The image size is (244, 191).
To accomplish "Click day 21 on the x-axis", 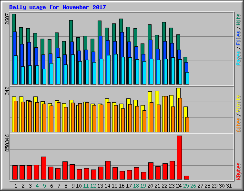I will 157,186.
